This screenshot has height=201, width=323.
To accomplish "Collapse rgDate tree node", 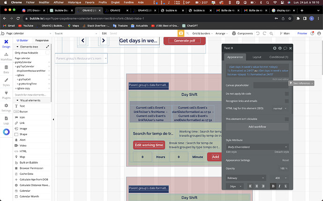I will click(x=15, y=75).
